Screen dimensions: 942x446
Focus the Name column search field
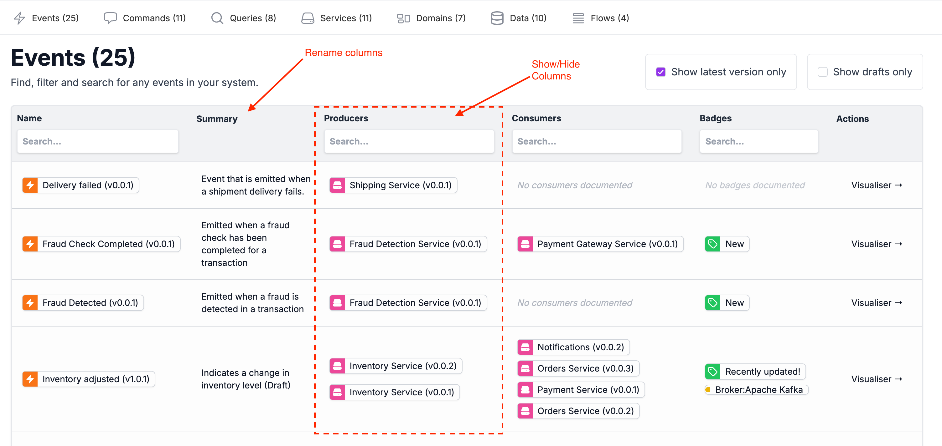pos(98,141)
